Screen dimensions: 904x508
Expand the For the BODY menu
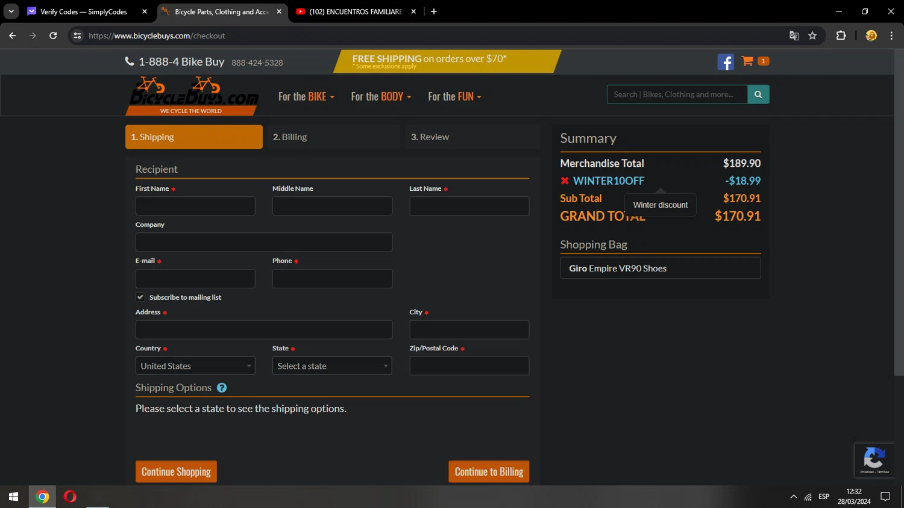coord(381,97)
